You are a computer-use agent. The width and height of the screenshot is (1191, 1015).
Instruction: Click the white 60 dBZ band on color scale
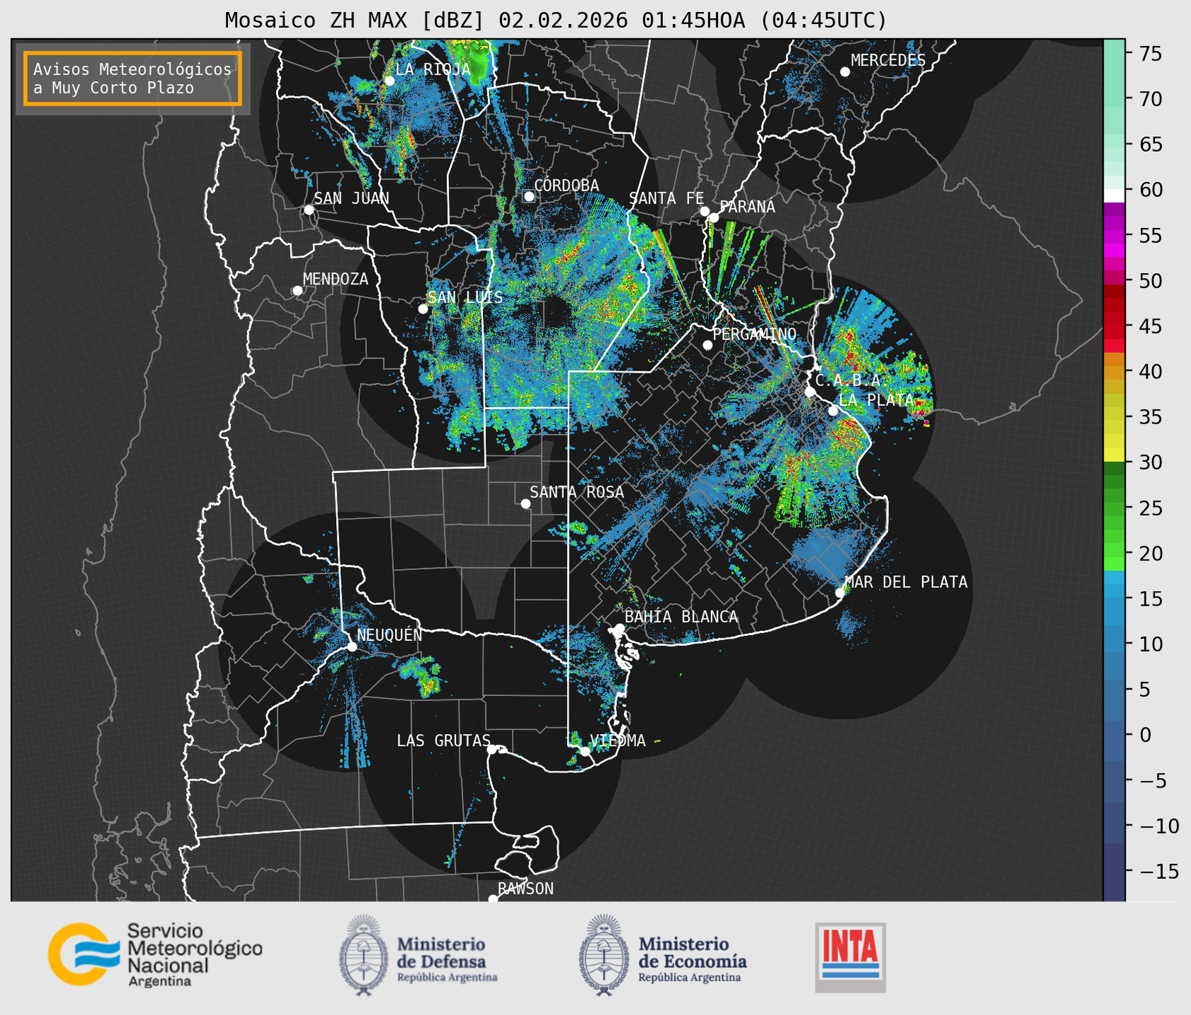[1113, 196]
